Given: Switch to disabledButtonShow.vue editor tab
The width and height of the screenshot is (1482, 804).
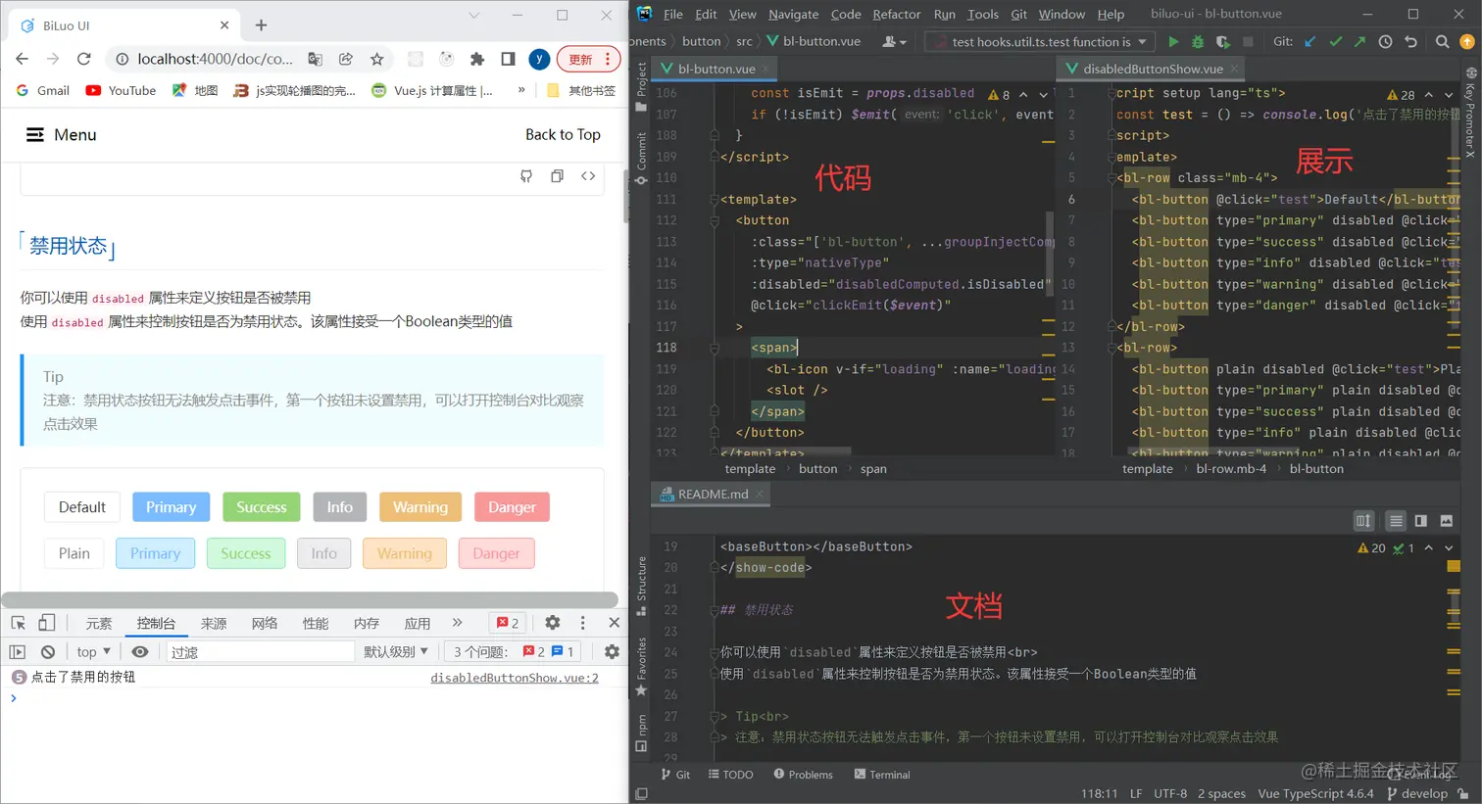Looking at the screenshot, I should [x=1153, y=69].
